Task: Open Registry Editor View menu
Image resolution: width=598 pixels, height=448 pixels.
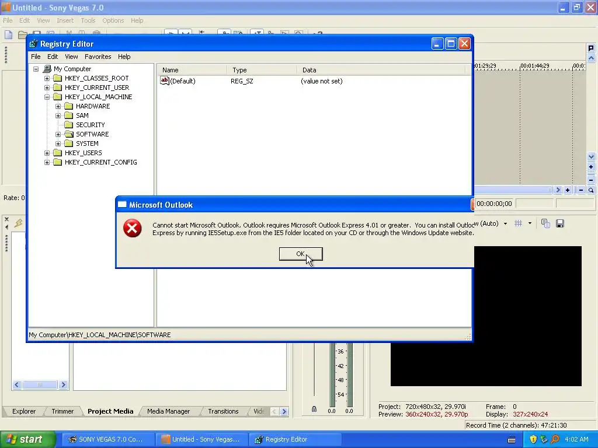Action: pos(71,57)
